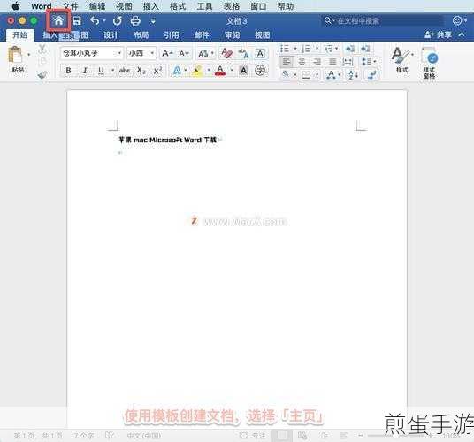Click the format painter brush icon

tap(42, 74)
